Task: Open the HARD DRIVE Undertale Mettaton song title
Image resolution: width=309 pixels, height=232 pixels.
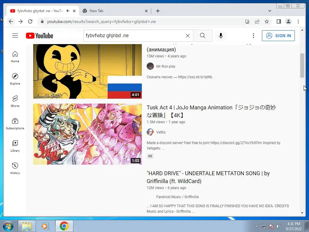Action: pyautogui.click(x=208, y=177)
